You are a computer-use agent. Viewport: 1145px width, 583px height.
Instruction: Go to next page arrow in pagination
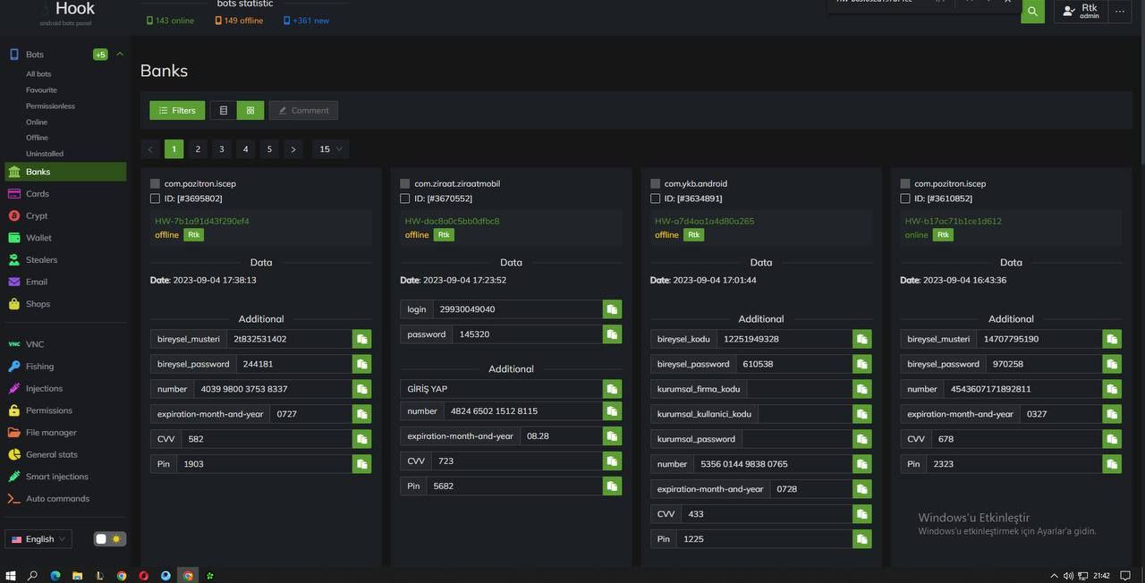(x=293, y=149)
